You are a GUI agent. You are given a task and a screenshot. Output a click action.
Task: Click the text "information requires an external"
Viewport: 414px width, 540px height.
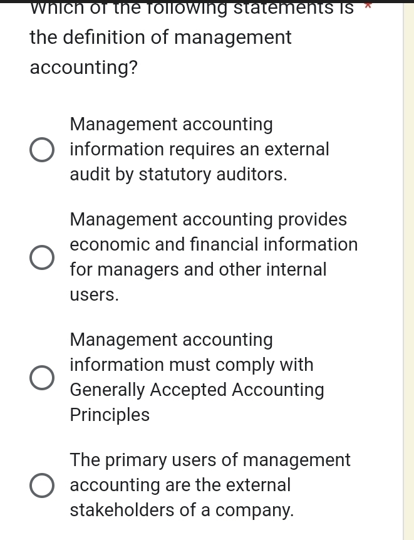(199, 150)
